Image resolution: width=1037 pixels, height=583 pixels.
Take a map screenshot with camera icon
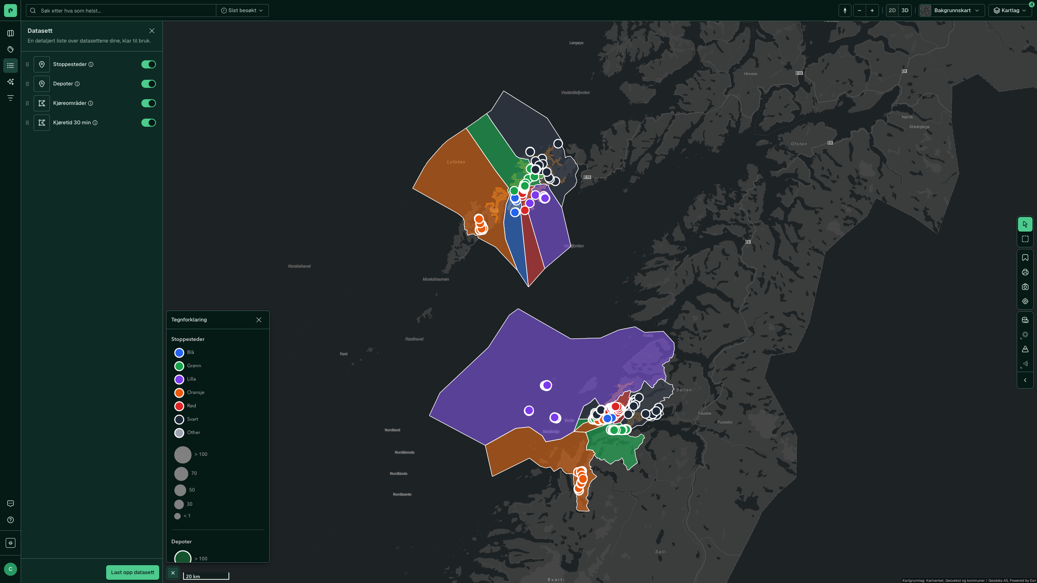coord(1025,287)
